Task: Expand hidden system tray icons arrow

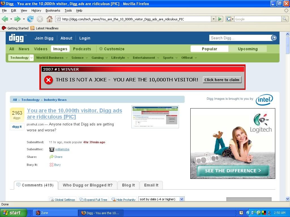Action: tap(248, 213)
